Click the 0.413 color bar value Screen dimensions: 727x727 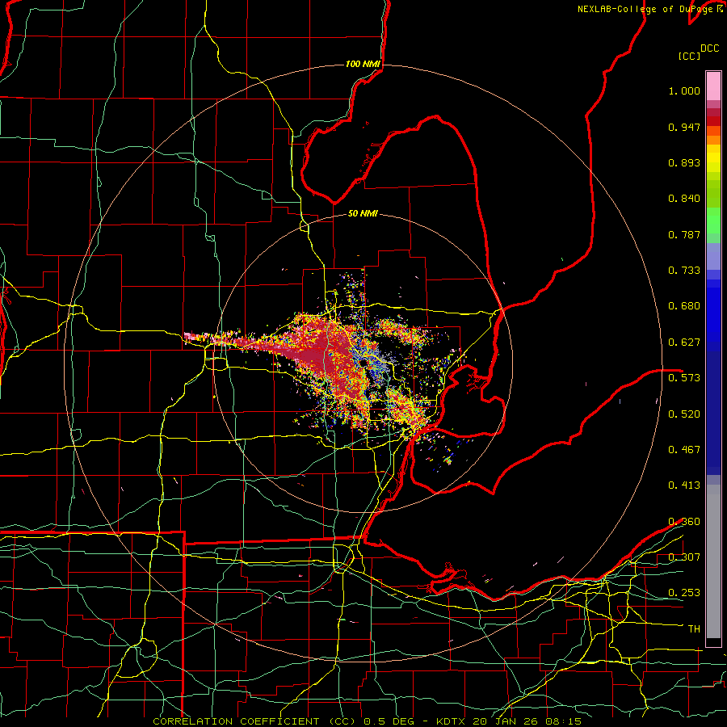click(684, 485)
